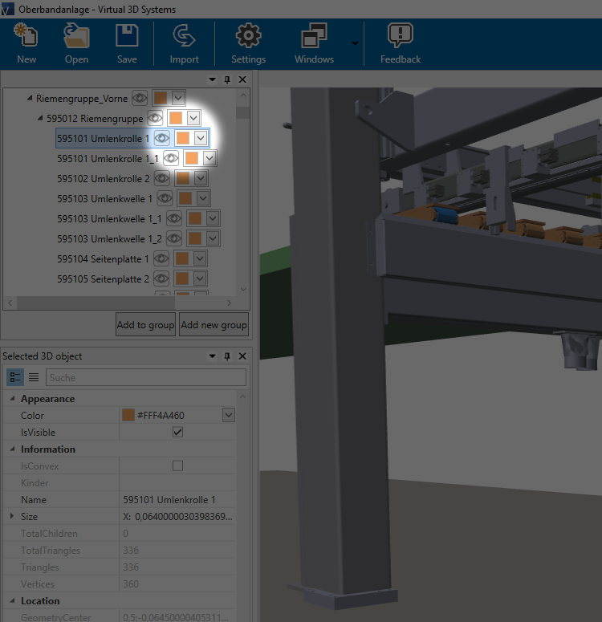The width and height of the screenshot is (602, 622).
Task: Switch property grid to alphabetical list view
Action: pos(34,377)
